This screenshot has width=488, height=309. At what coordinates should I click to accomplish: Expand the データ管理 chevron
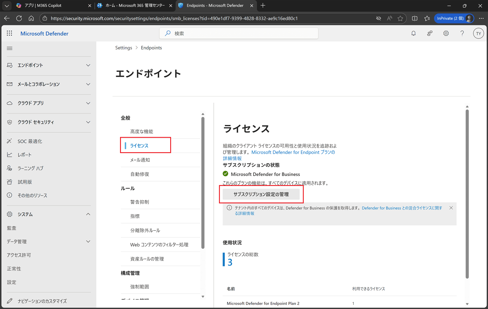pos(88,241)
